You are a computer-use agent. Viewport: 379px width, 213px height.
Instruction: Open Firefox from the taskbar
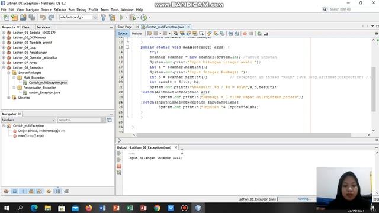(89, 208)
